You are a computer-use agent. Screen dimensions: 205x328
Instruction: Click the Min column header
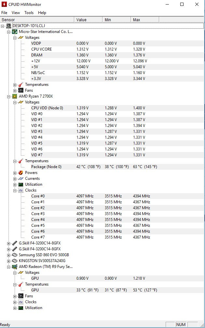(x=116, y=20)
